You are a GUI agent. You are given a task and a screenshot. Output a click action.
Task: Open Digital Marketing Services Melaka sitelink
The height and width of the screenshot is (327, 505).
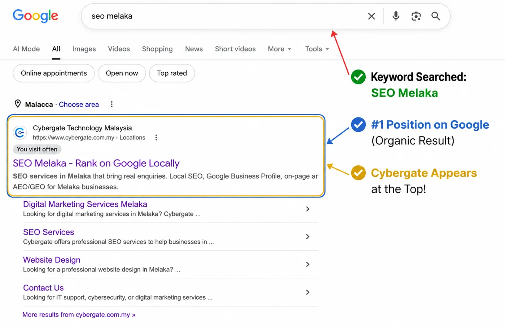coord(85,204)
